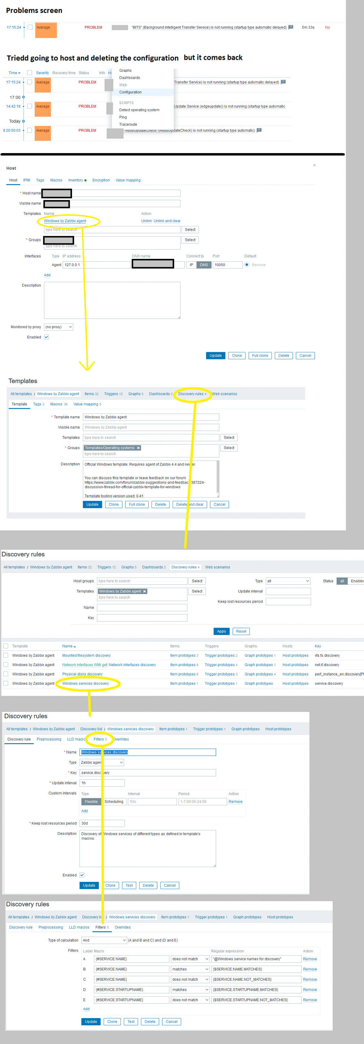Open Type of calculation dropdown
The width and height of the screenshot is (364, 1044).
pos(104,940)
